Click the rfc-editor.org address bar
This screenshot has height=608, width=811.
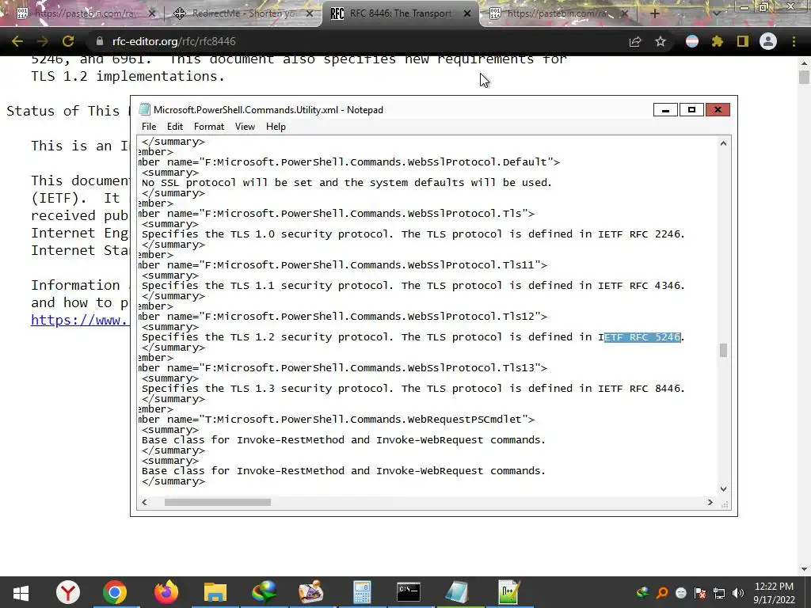[357, 41]
